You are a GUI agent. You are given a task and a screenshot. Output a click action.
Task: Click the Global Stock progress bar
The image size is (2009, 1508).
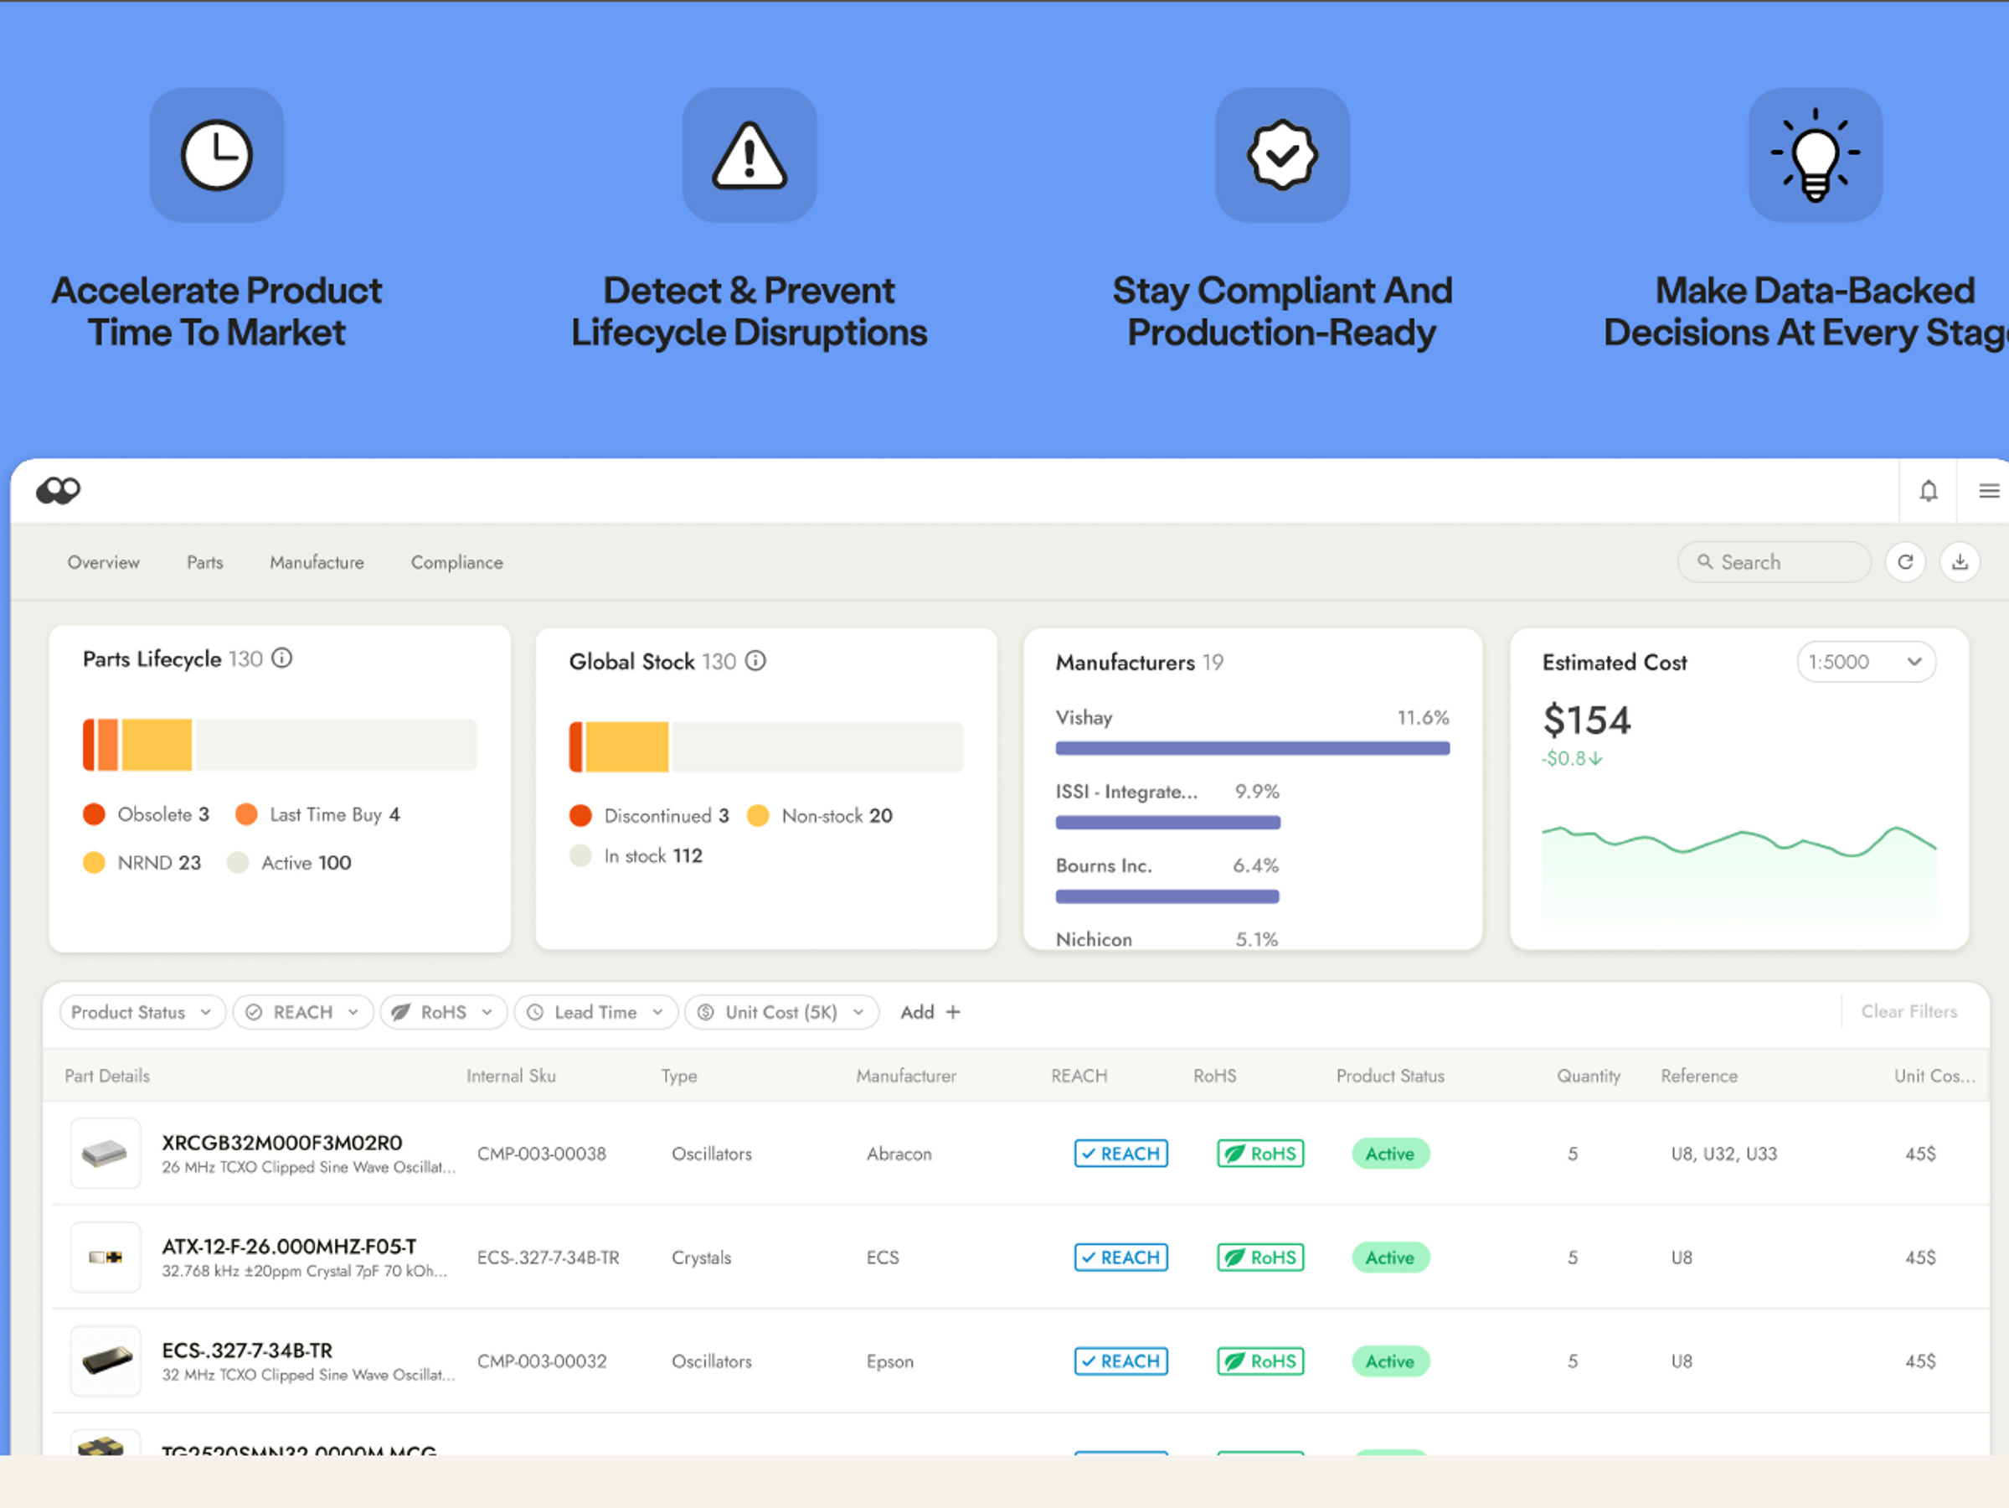tap(766, 746)
